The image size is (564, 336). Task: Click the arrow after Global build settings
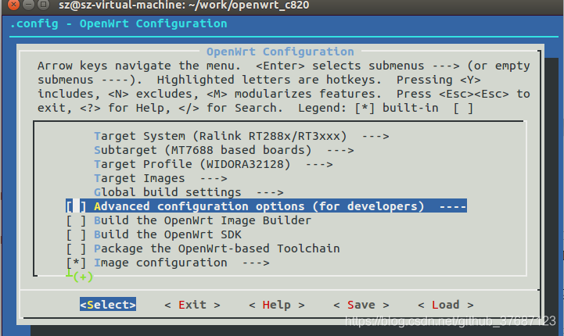pos(270,193)
